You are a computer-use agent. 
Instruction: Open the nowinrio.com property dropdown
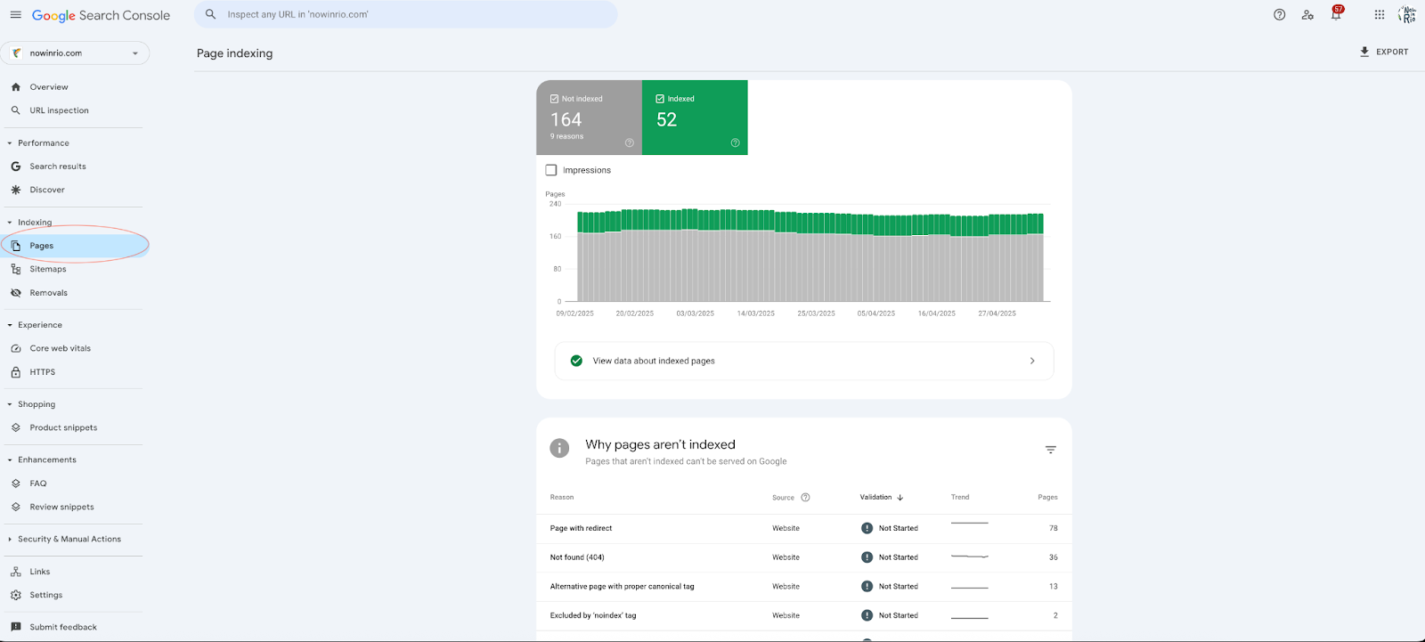[75, 53]
